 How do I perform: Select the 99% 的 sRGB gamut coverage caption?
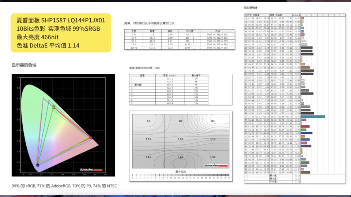point(64,186)
